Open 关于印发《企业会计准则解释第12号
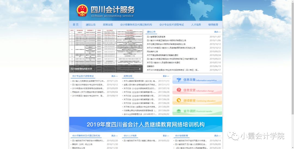294x149 pixels. (139, 99)
